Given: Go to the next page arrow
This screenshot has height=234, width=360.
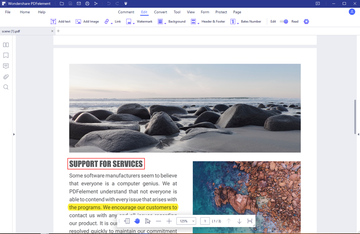Looking at the screenshot, I should tap(239, 221).
